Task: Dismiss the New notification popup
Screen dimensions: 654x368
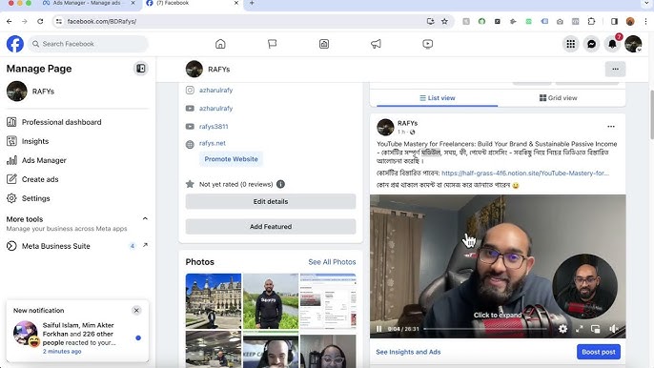Action: [x=136, y=311]
